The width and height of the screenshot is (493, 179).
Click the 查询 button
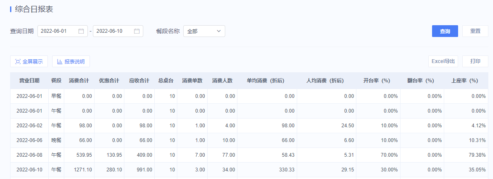click(x=445, y=31)
